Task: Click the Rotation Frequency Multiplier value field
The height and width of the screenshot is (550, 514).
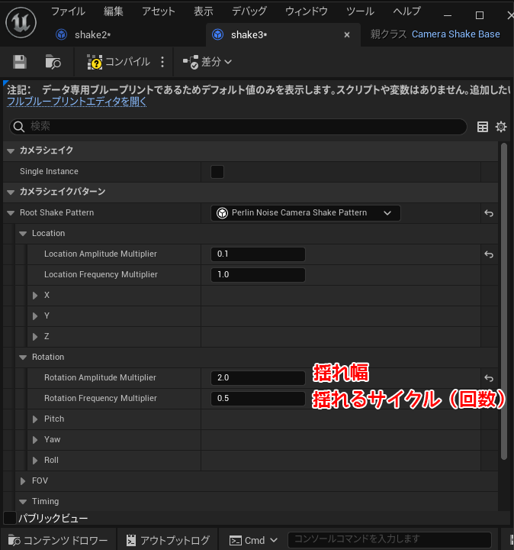Action: [258, 399]
